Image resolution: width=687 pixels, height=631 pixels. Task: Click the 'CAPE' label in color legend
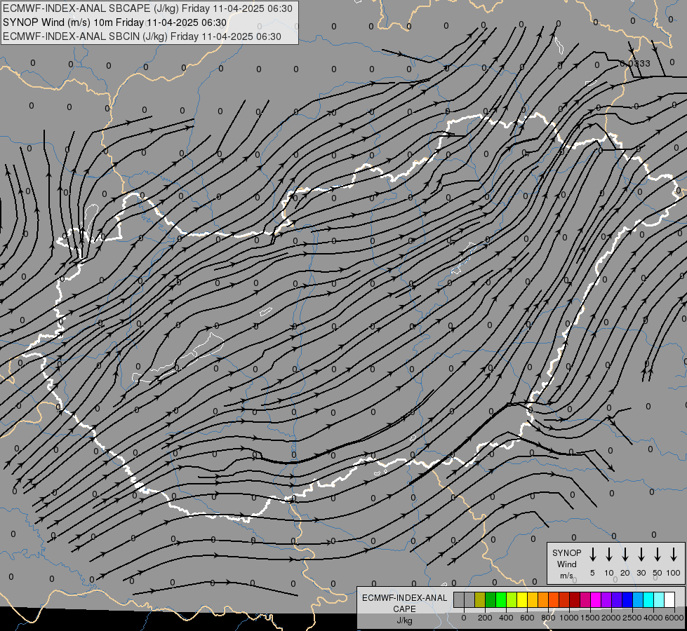coord(404,609)
